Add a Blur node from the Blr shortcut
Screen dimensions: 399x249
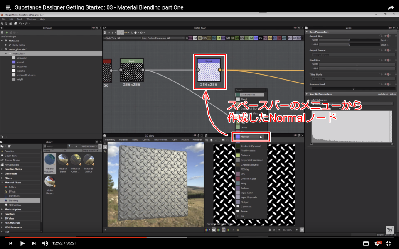point(200,38)
